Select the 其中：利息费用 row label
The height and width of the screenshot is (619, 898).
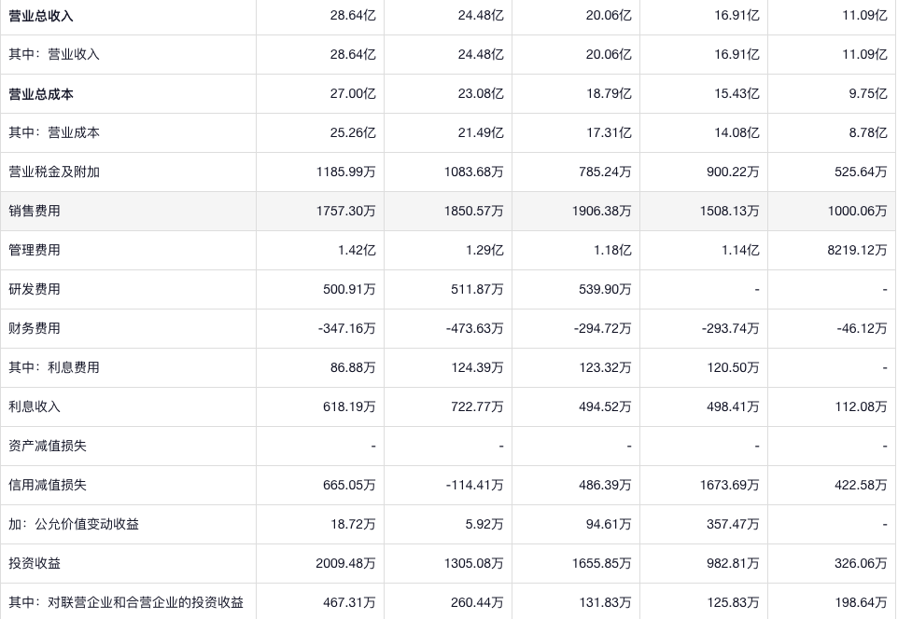(x=54, y=368)
